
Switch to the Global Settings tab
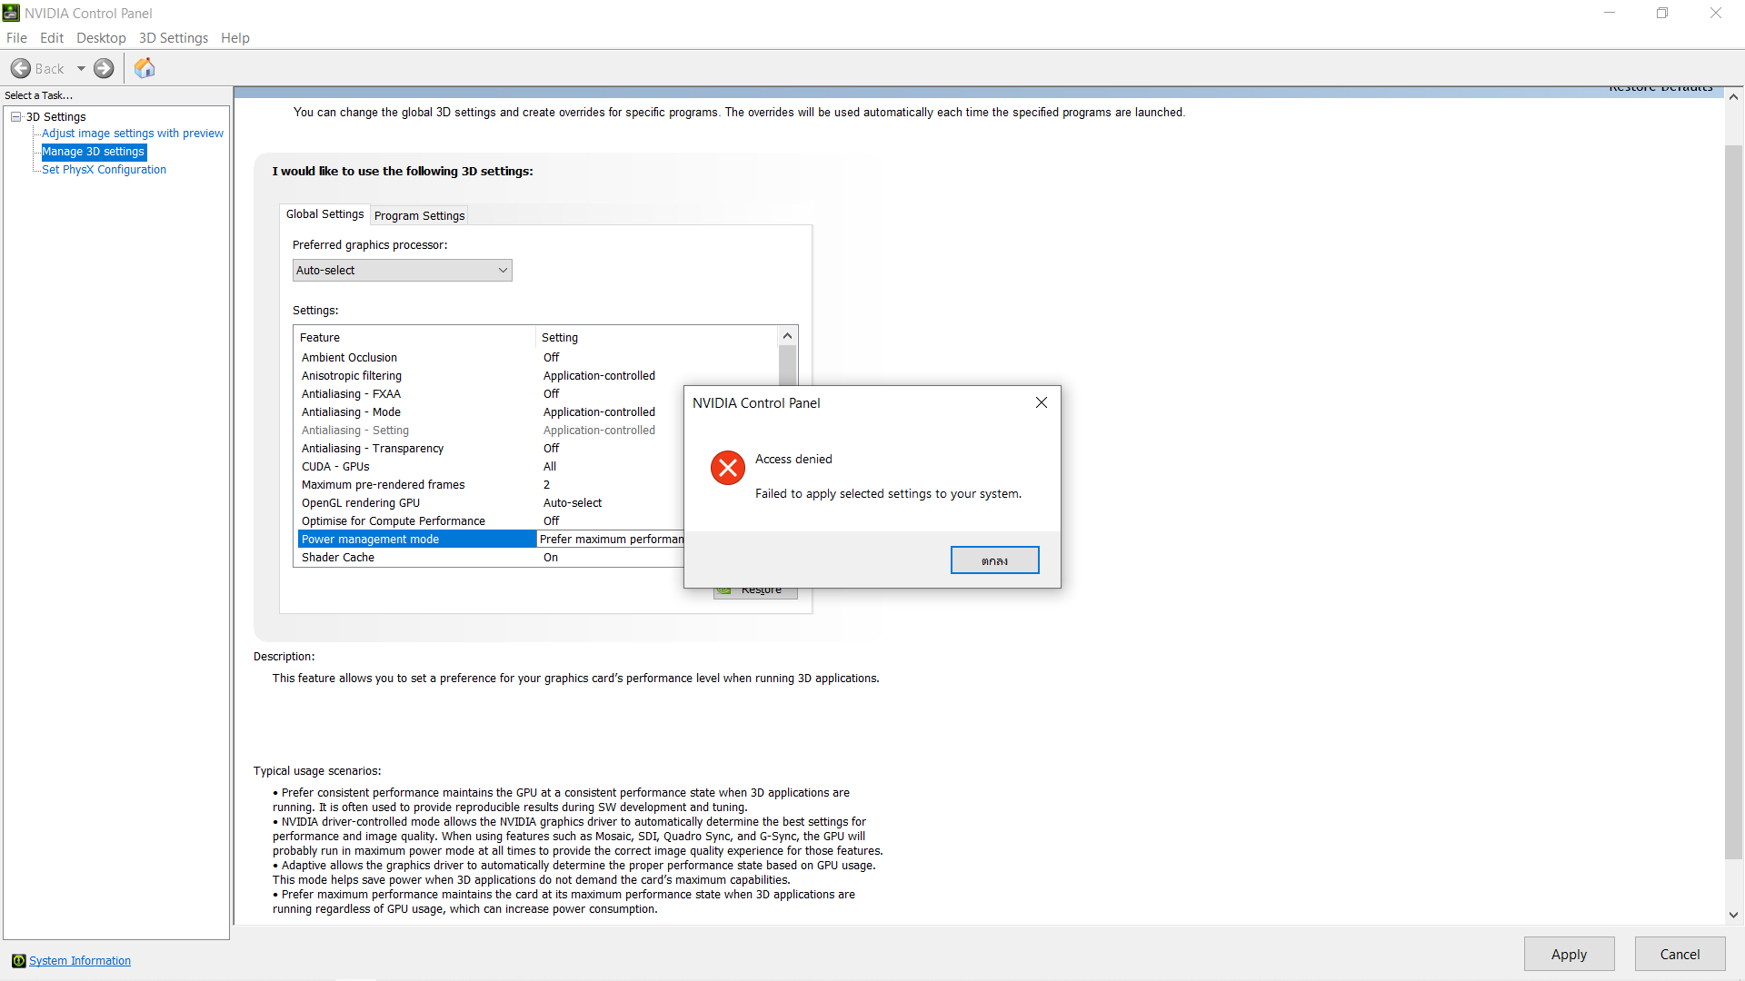pyautogui.click(x=324, y=214)
